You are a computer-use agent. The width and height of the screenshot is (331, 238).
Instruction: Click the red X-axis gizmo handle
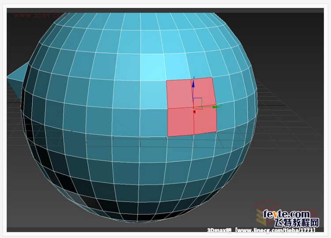pos(195,112)
